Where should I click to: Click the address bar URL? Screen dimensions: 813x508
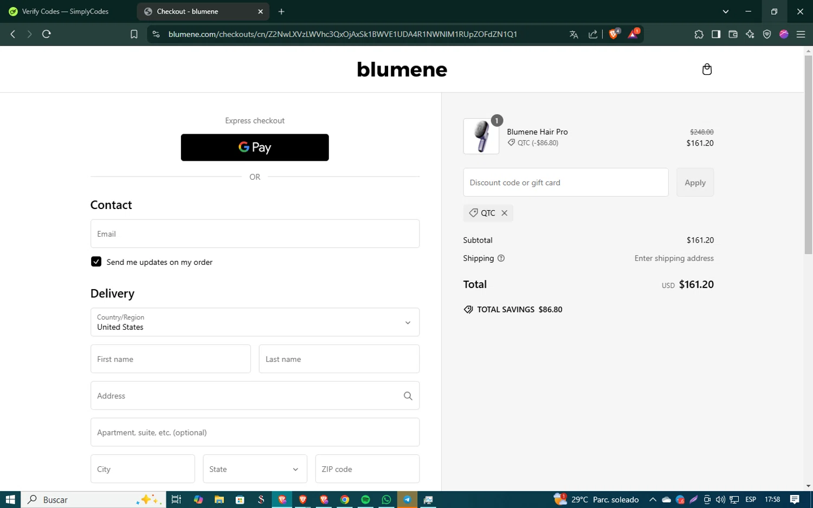(x=343, y=34)
